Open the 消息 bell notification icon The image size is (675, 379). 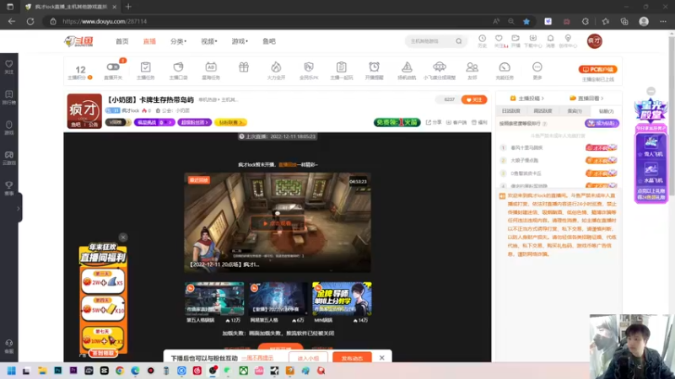click(550, 39)
